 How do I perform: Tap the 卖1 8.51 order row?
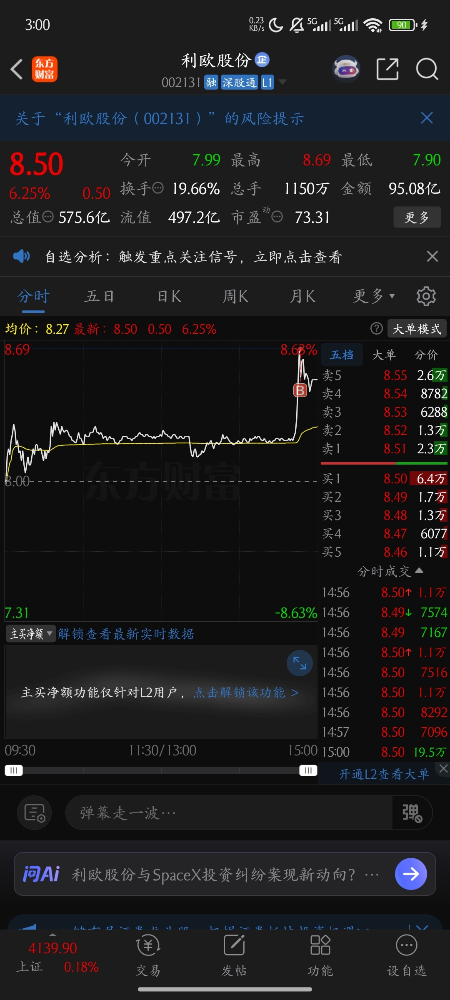click(385, 449)
